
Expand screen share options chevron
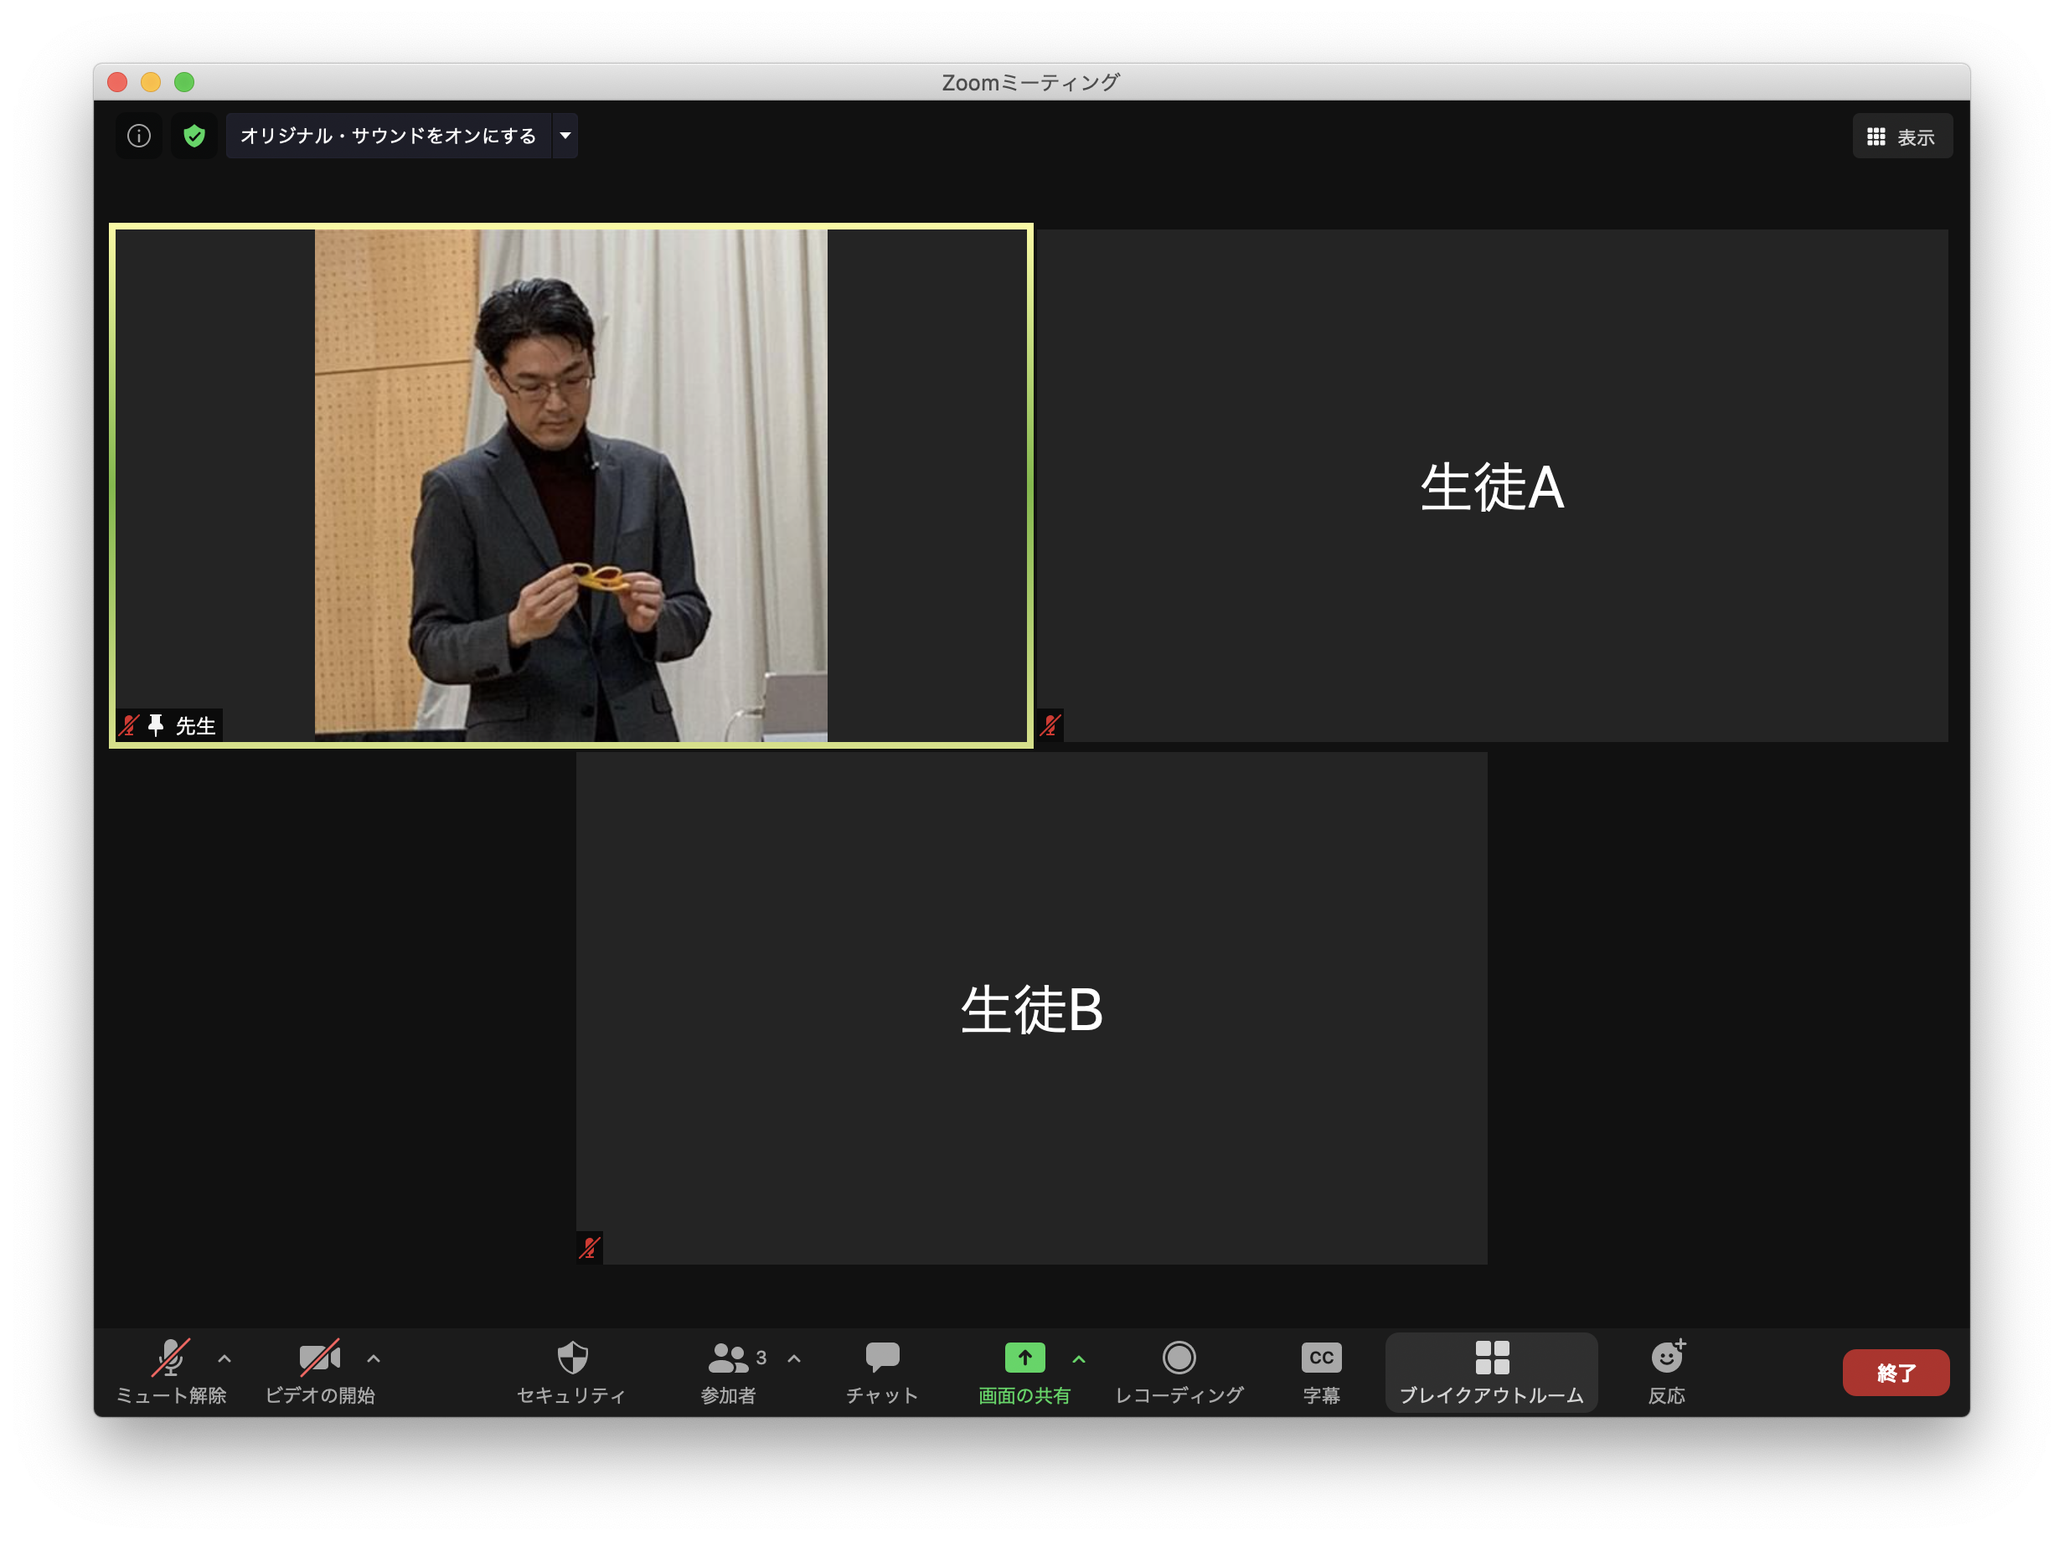coord(1080,1358)
